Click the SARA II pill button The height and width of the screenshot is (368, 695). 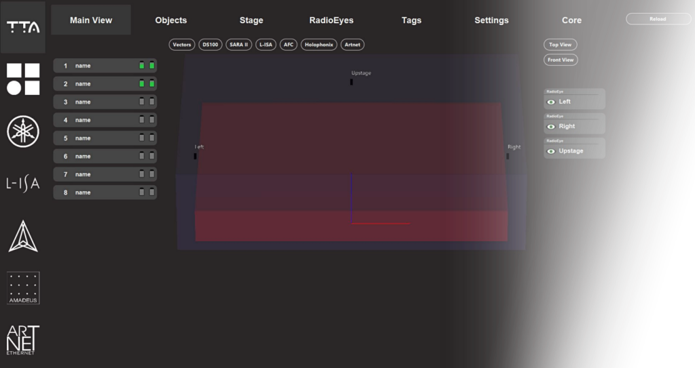pyautogui.click(x=239, y=45)
